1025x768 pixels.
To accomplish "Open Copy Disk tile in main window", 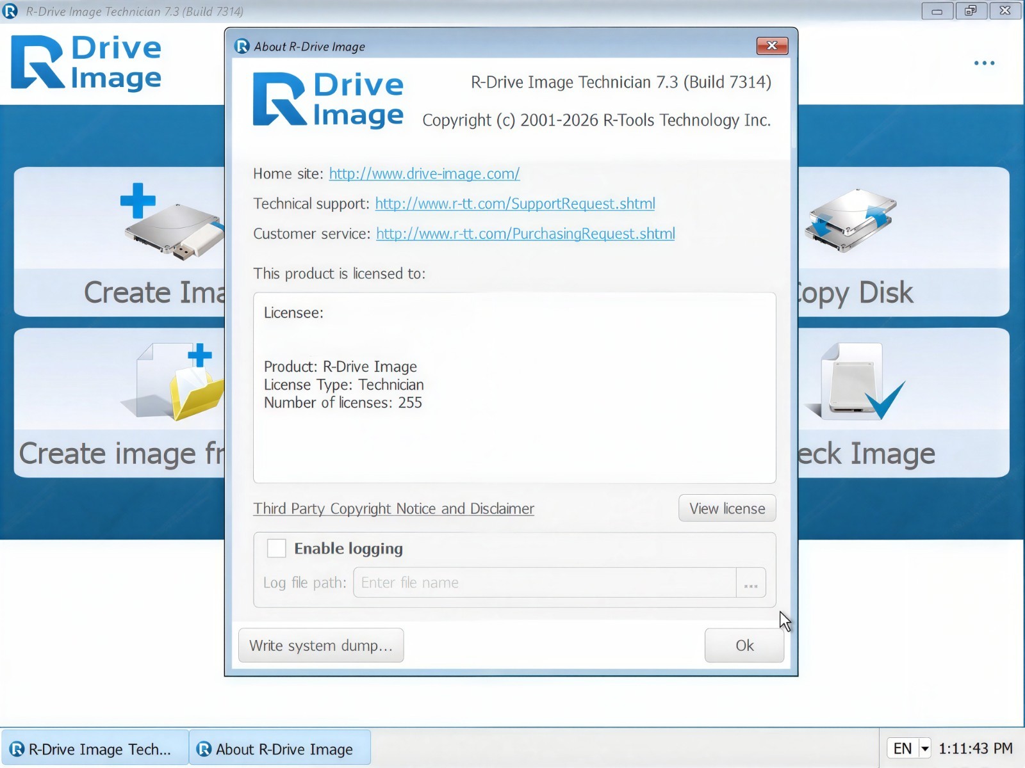I will coord(904,242).
